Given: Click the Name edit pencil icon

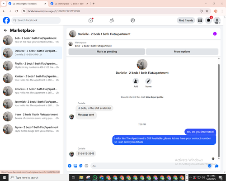Looking at the screenshot, I should (148, 81).
